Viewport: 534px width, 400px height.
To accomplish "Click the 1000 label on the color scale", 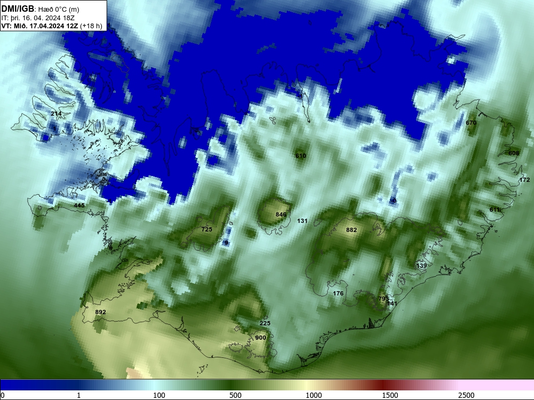I will coord(313,395).
